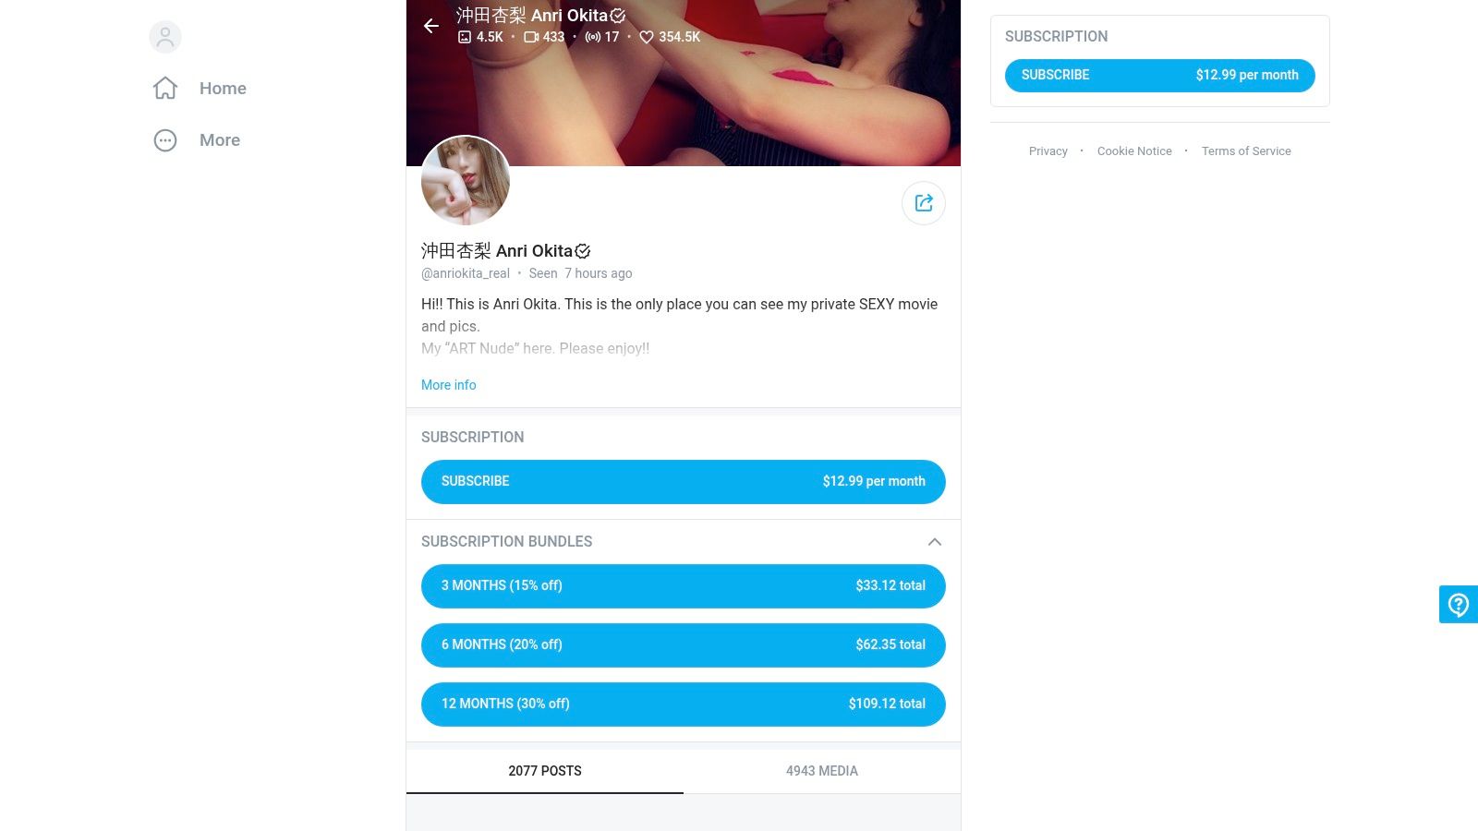Click the blank user avatar icon
The width and height of the screenshot is (1478, 831).
click(165, 37)
